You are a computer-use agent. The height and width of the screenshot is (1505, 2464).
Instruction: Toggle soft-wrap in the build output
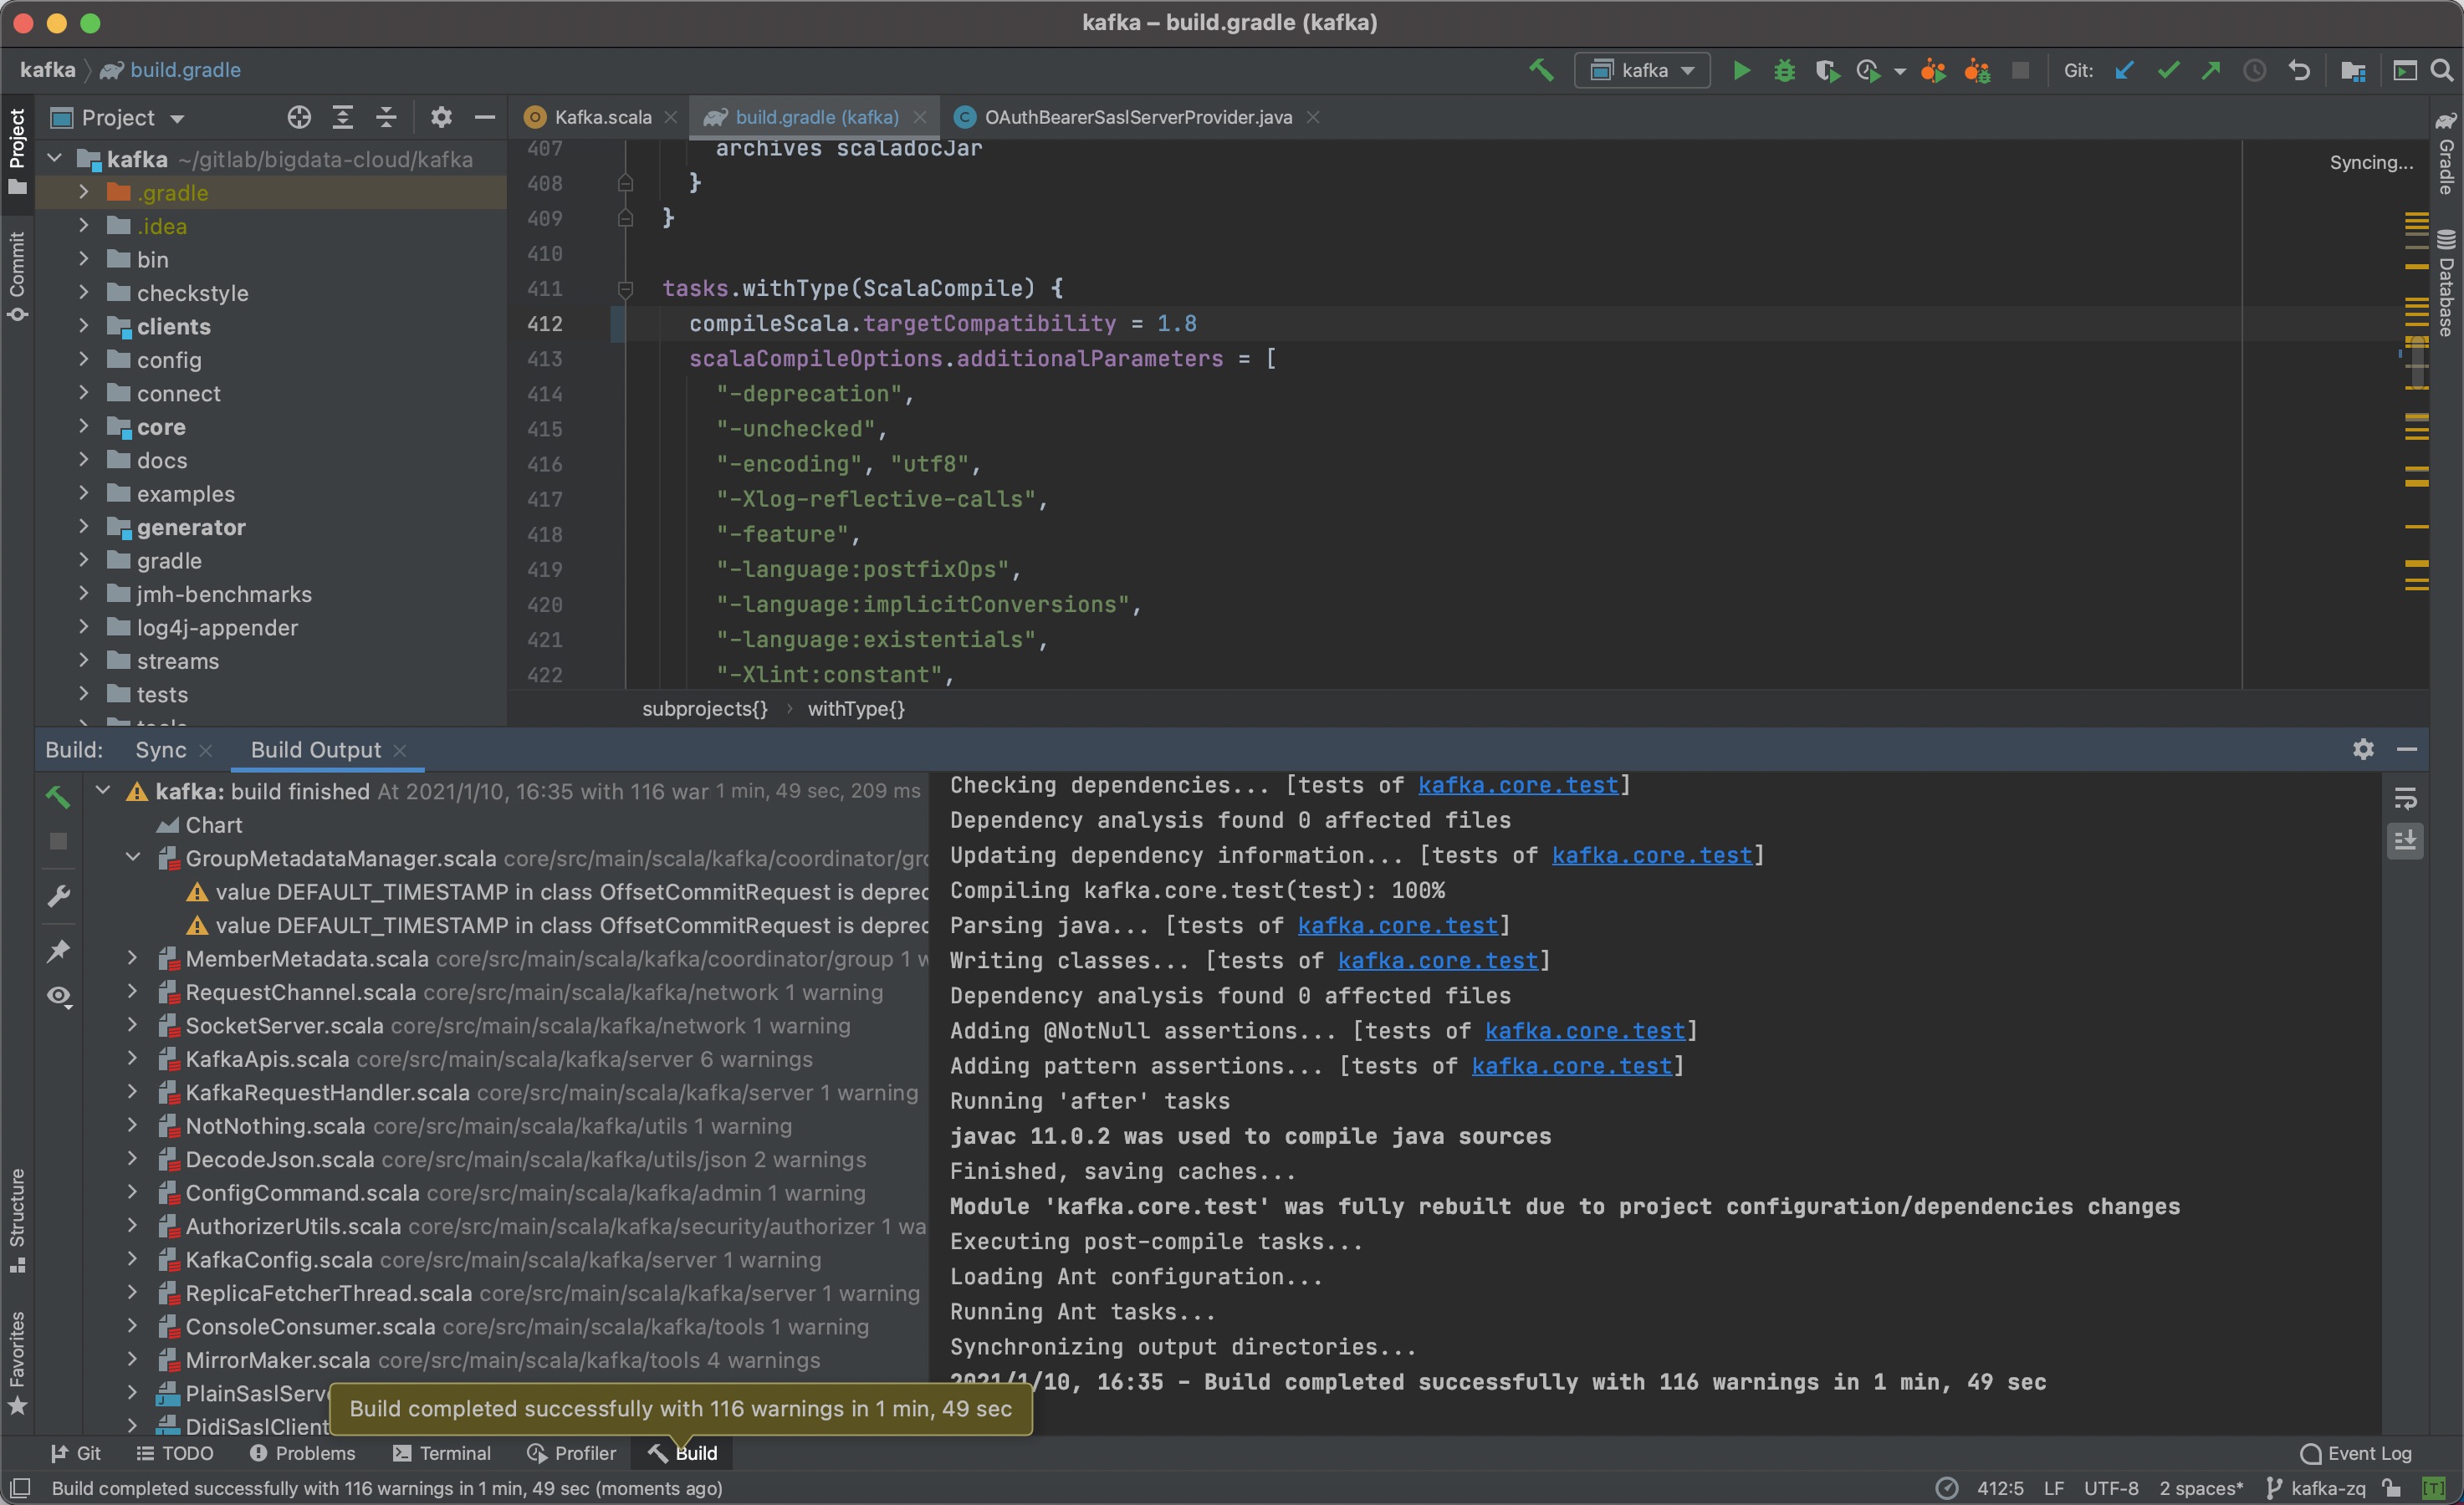point(2406,797)
